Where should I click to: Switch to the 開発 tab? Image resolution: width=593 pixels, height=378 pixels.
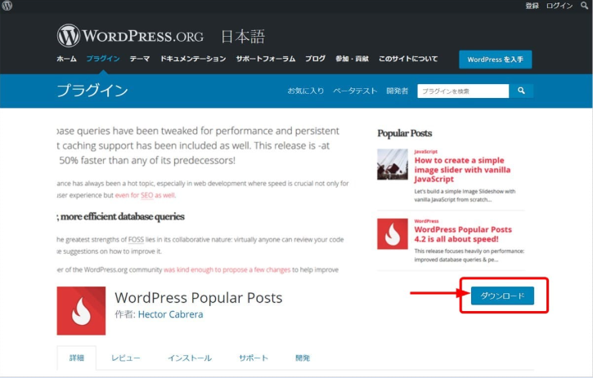(303, 358)
